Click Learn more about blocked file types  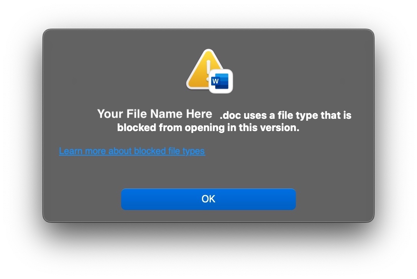click(x=132, y=151)
